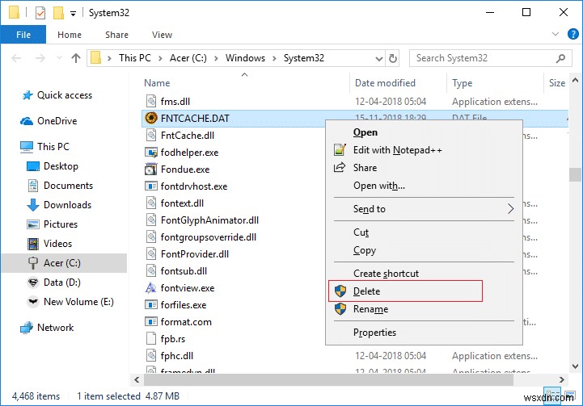Select OneDrive in the navigation pane
Image resolution: width=583 pixels, height=406 pixels.
(57, 121)
